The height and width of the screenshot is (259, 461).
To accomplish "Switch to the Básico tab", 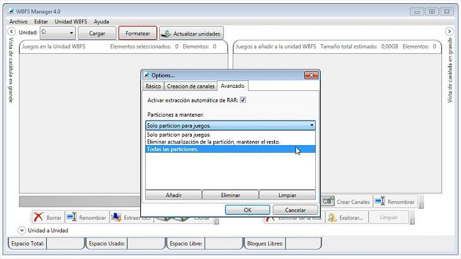I will click(x=153, y=86).
